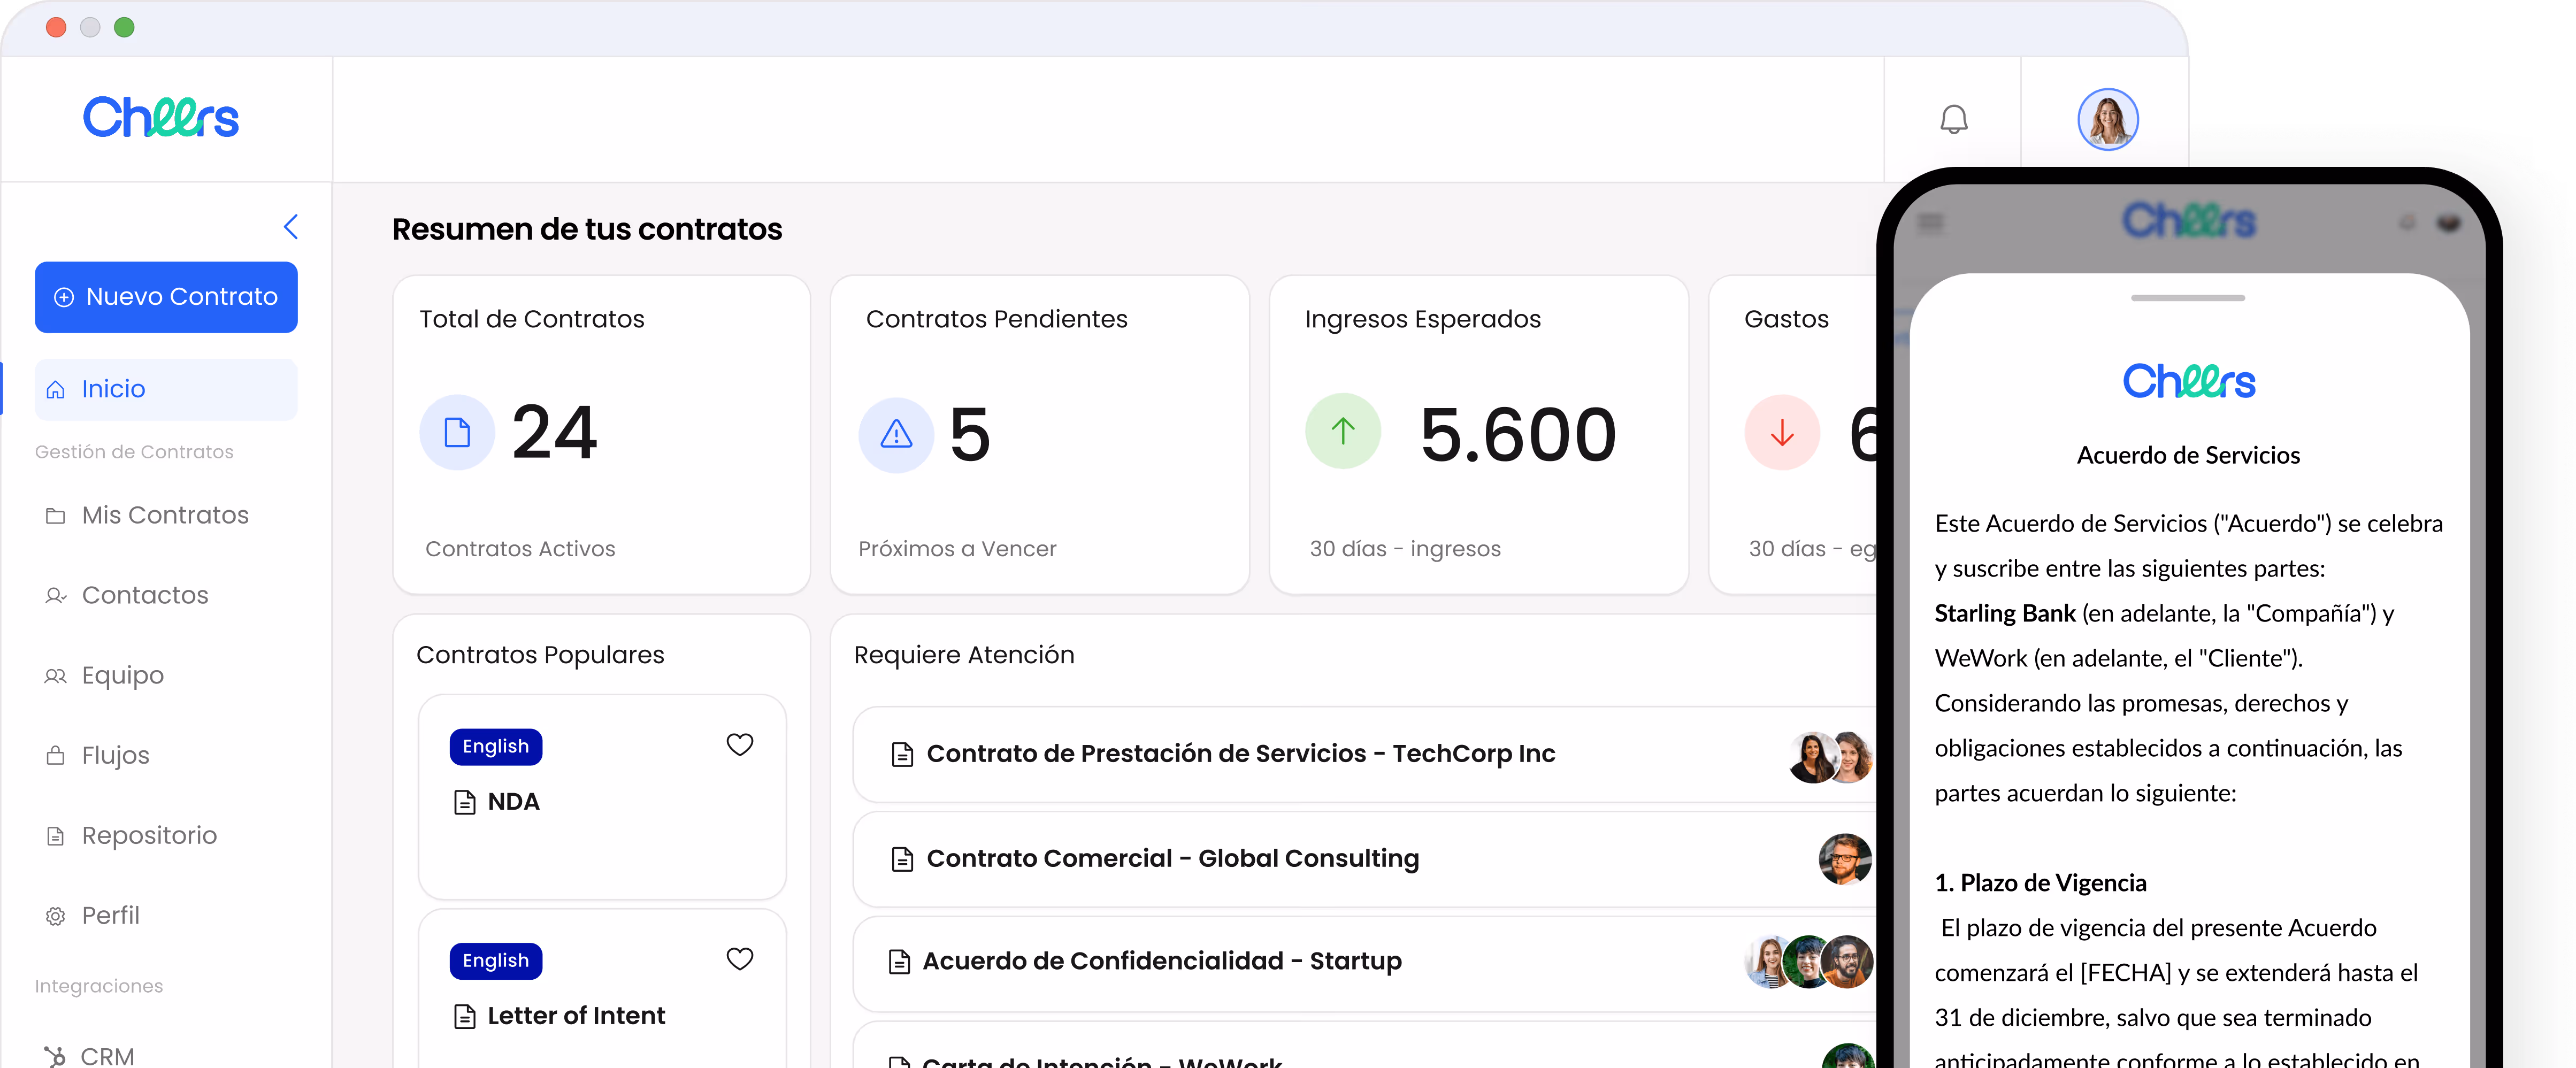
Task: Open Contrato Comercial - Global Consulting
Action: [1172, 859]
